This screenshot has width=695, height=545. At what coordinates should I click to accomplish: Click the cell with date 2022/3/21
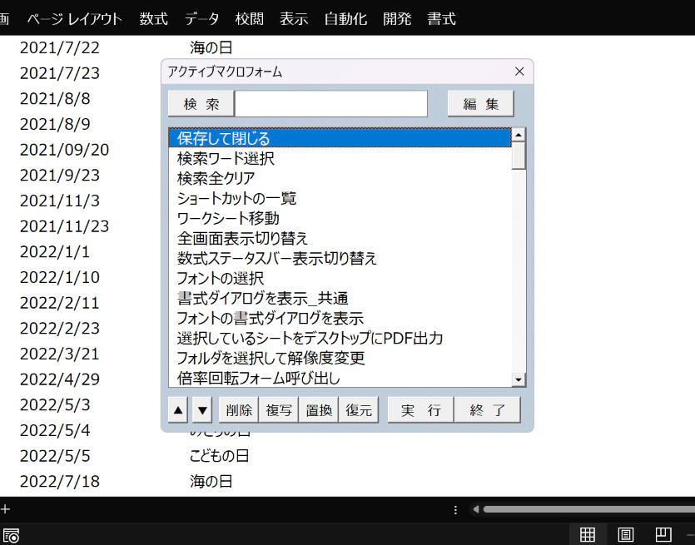pyautogui.click(x=60, y=354)
